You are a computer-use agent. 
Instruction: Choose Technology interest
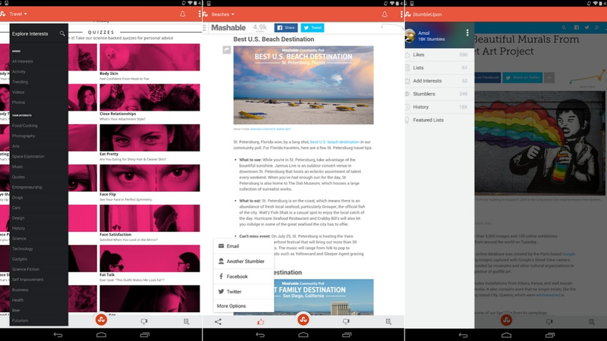pyautogui.click(x=23, y=249)
